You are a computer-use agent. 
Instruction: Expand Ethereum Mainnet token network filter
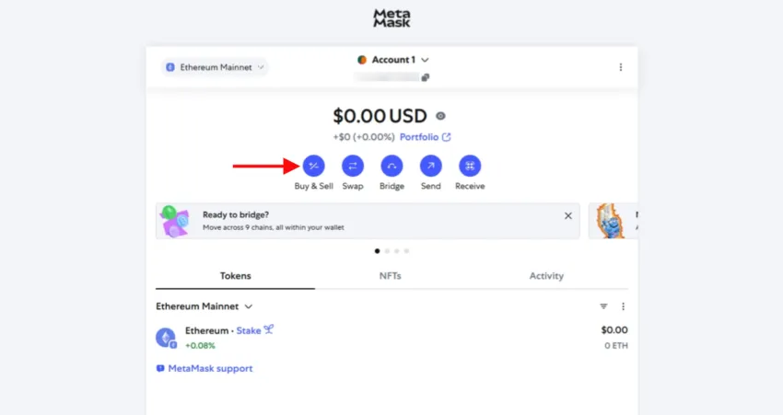tap(204, 306)
